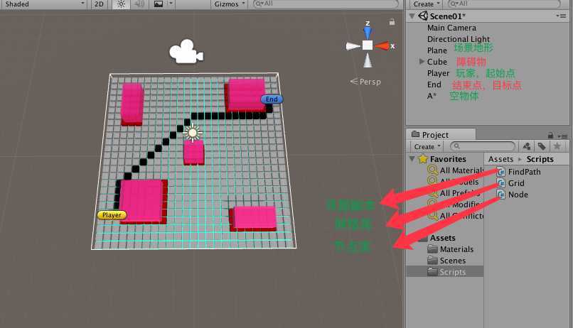Open Project panel options menu
Screen dimensions: 573x328
point(563,136)
